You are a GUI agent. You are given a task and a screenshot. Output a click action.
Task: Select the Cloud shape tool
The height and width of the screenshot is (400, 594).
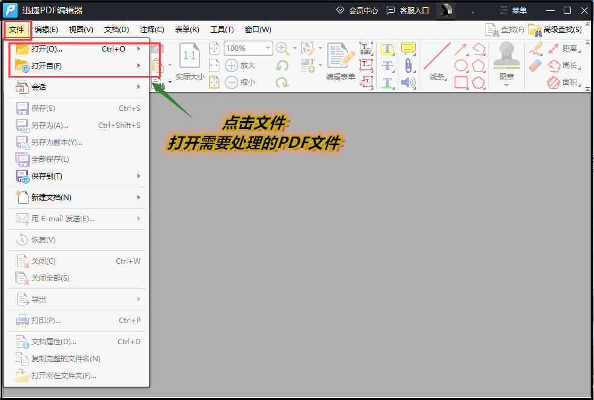[479, 82]
